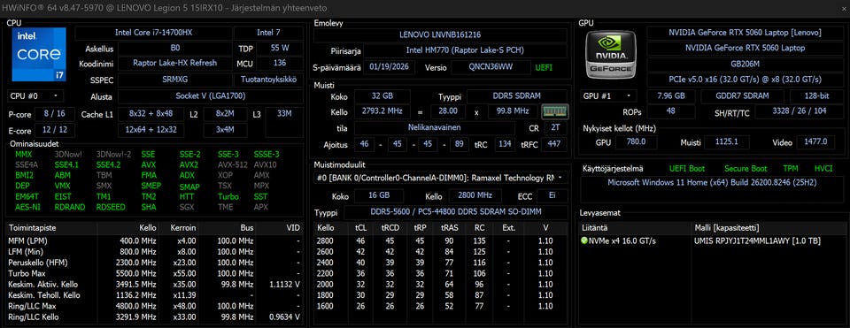Screen dimensions: 850x328
Task: Click the UEFI Boot status label
Action: pyautogui.click(x=687, y=169)
